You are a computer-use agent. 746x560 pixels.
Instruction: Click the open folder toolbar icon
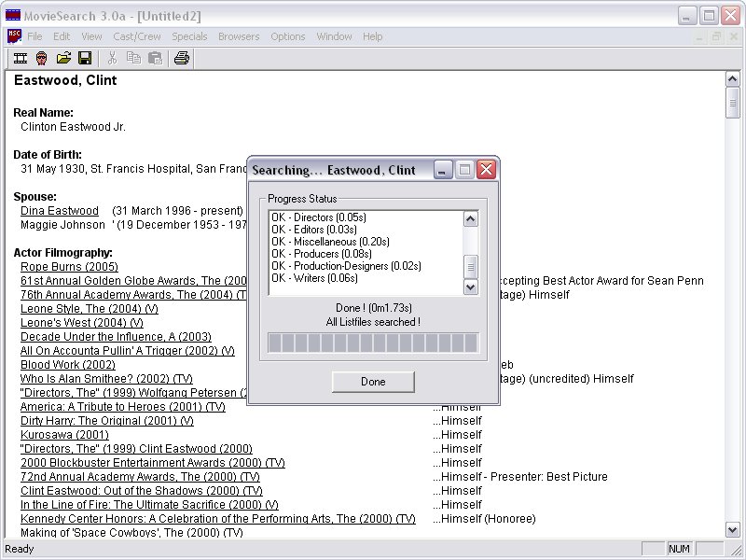coord(63,58)
